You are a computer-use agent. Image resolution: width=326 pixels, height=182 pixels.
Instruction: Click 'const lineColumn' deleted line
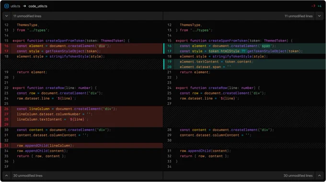[67, 109]
